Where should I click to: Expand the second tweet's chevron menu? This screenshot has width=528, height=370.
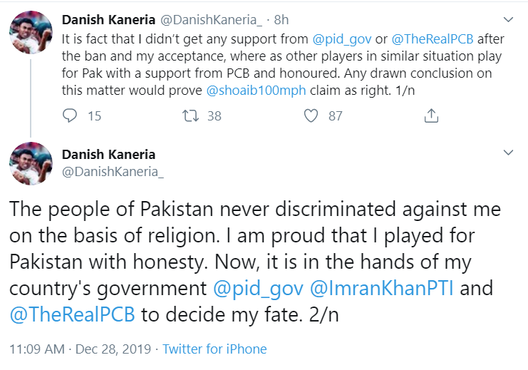click(508, 153)
